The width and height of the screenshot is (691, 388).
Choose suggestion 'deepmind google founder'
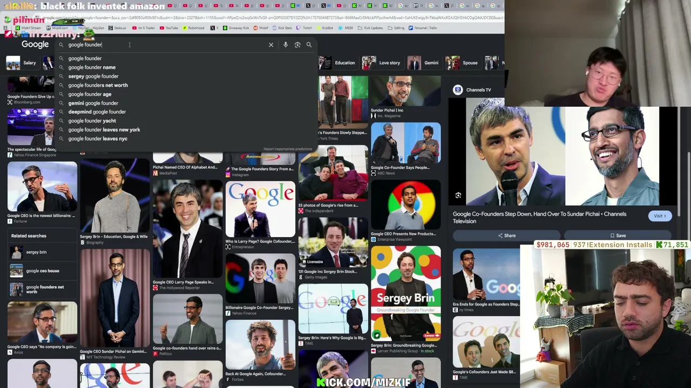(x=184, y=112)
